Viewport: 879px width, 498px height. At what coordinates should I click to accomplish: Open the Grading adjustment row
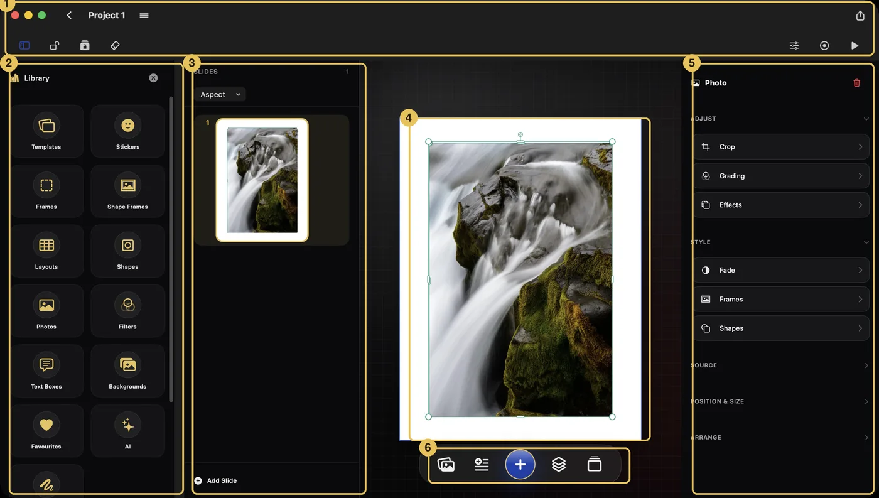pyautogui.click(x=782, y=176)
